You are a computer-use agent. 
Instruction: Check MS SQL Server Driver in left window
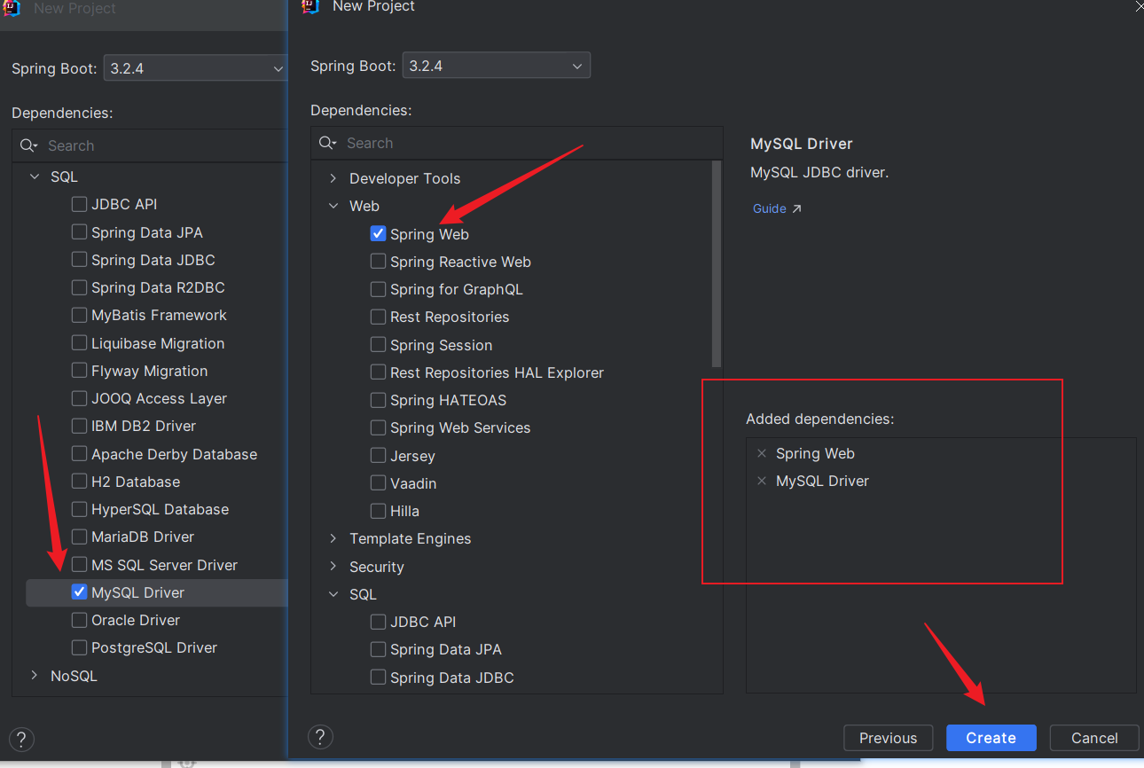coord(79,565)
